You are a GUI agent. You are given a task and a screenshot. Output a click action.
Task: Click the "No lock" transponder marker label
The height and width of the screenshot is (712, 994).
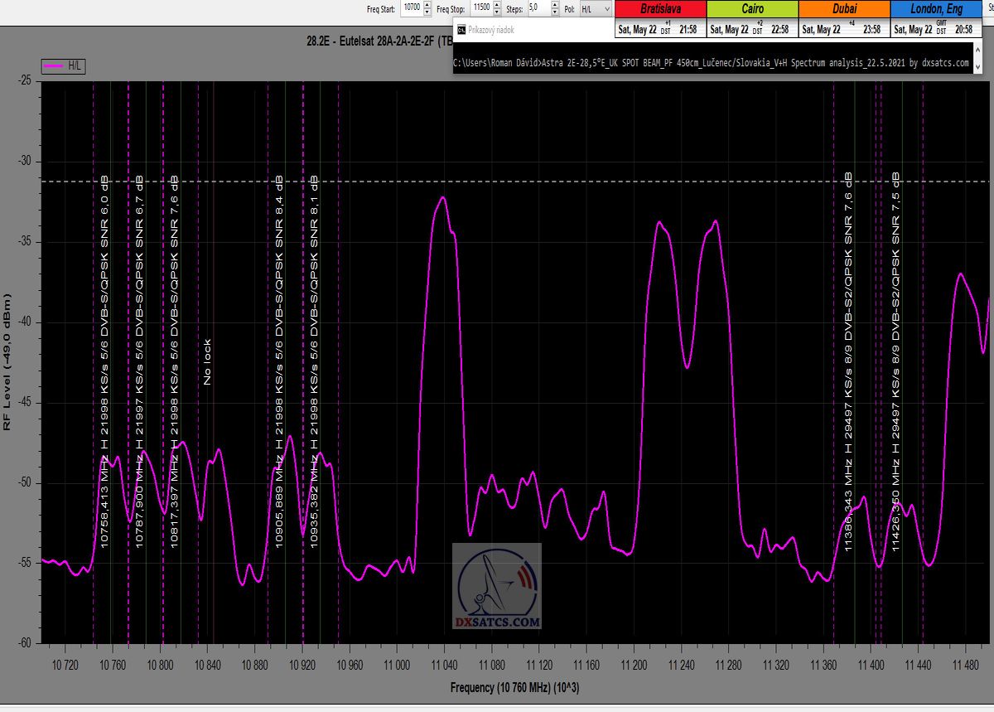point(208,362)
